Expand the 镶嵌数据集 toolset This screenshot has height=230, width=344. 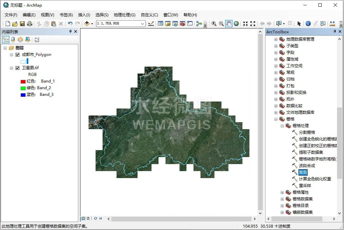282,212
